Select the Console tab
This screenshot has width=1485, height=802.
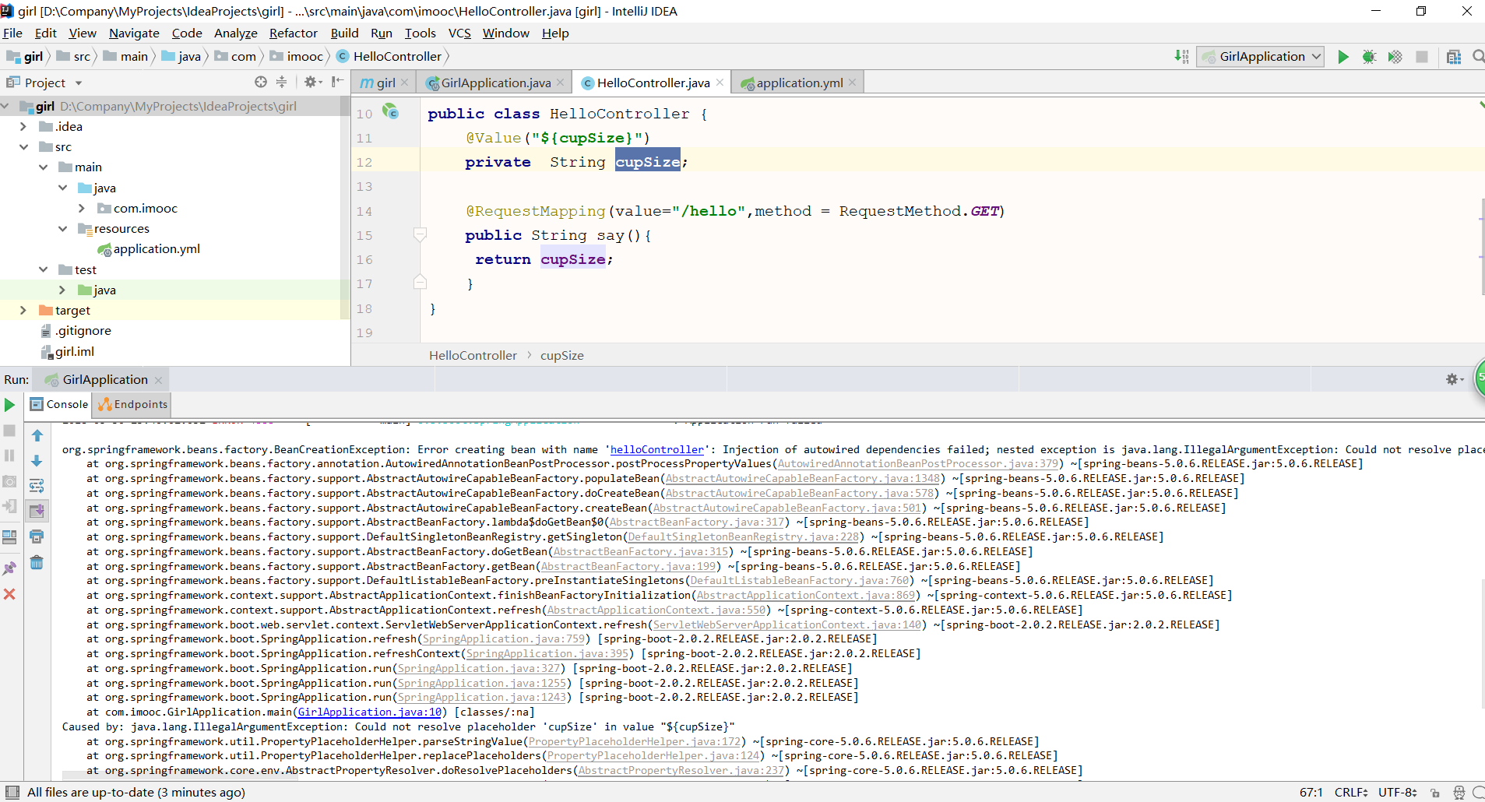59,404
